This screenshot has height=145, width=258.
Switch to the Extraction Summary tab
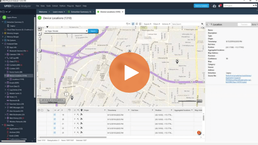(81, 12)
